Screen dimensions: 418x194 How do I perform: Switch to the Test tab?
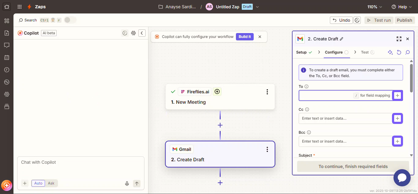[368, 52]
